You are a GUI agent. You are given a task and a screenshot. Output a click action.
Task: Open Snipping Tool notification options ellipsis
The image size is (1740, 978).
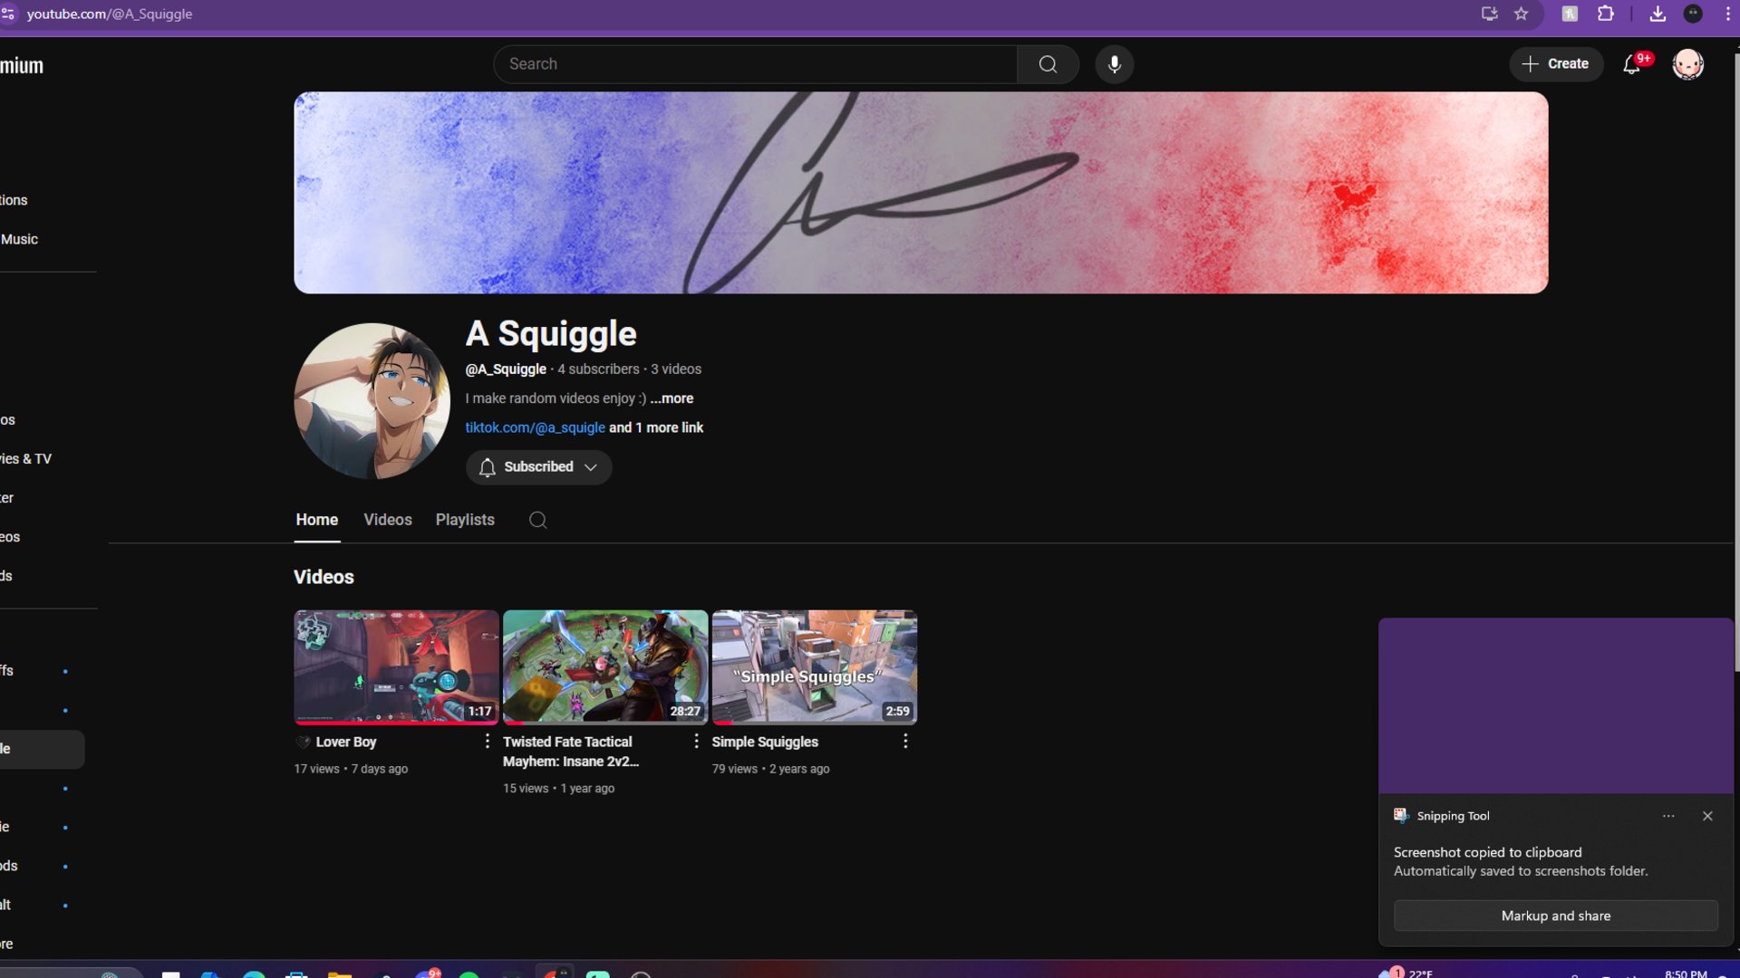point(1668,816)
